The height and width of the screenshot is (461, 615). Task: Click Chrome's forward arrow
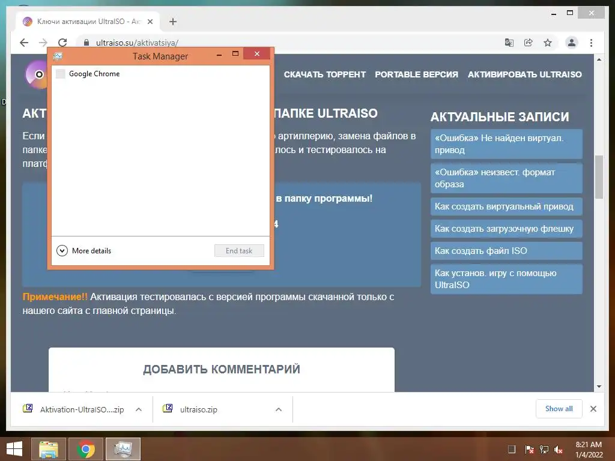pyautogui.click(x=43, y=43)
